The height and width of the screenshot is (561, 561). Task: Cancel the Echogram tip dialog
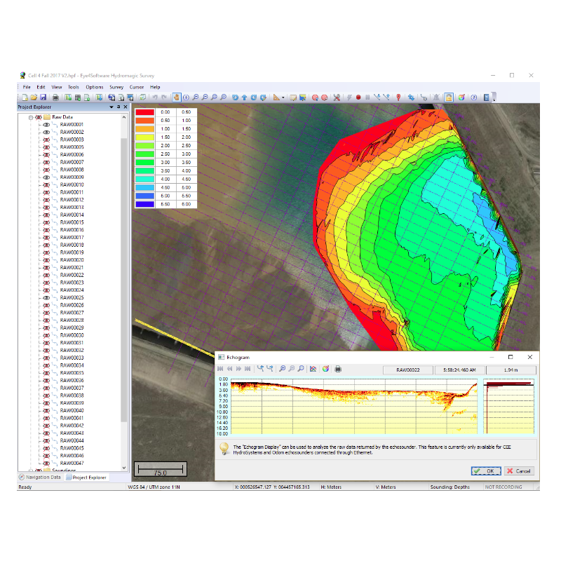519,471
